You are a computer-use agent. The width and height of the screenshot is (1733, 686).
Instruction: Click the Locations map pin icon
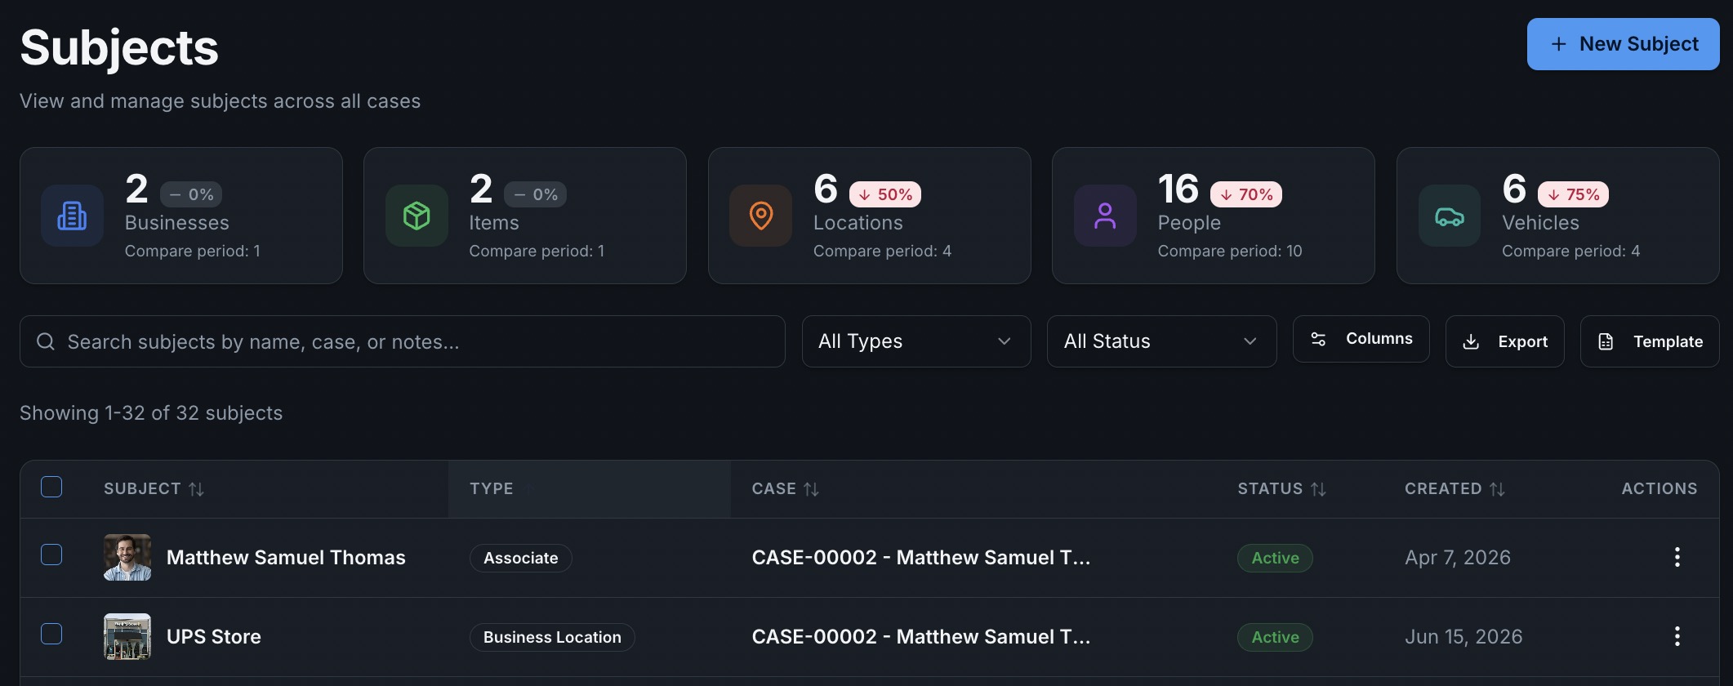coord(761,216)
